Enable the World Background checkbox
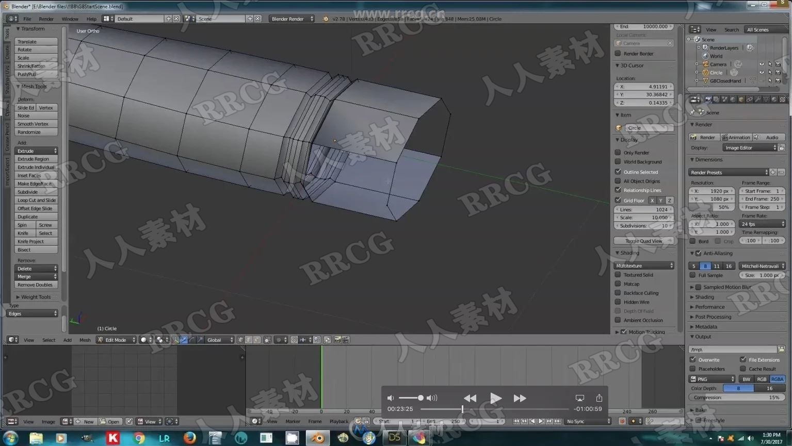This screenshot has height=446, width=792. [x=618, y=161]
